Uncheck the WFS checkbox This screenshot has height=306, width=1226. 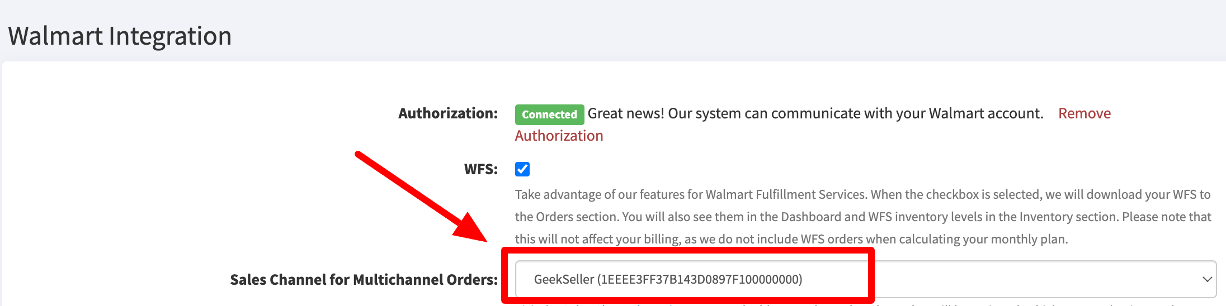coord(522,169)
